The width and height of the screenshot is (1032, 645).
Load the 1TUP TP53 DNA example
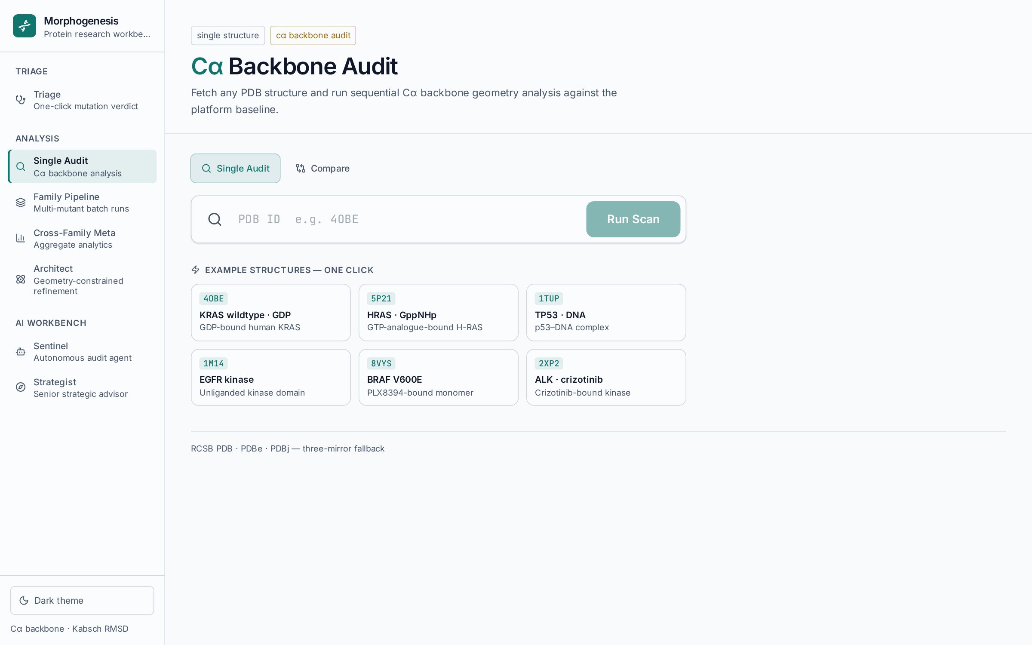click(606, 313)
